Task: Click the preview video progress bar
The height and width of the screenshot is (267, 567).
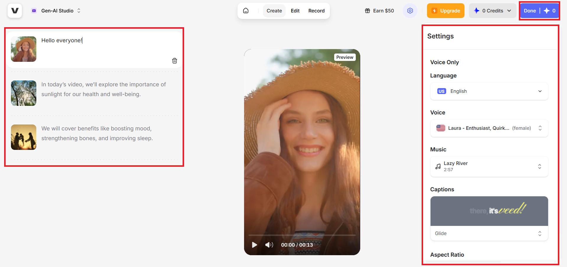Action: [x=302, y=235]
